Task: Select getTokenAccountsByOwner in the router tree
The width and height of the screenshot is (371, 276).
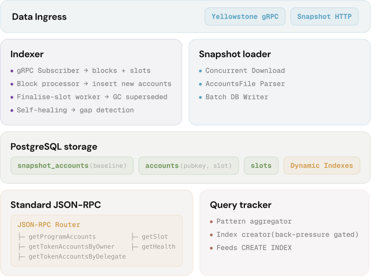Action: click(71, 246)
